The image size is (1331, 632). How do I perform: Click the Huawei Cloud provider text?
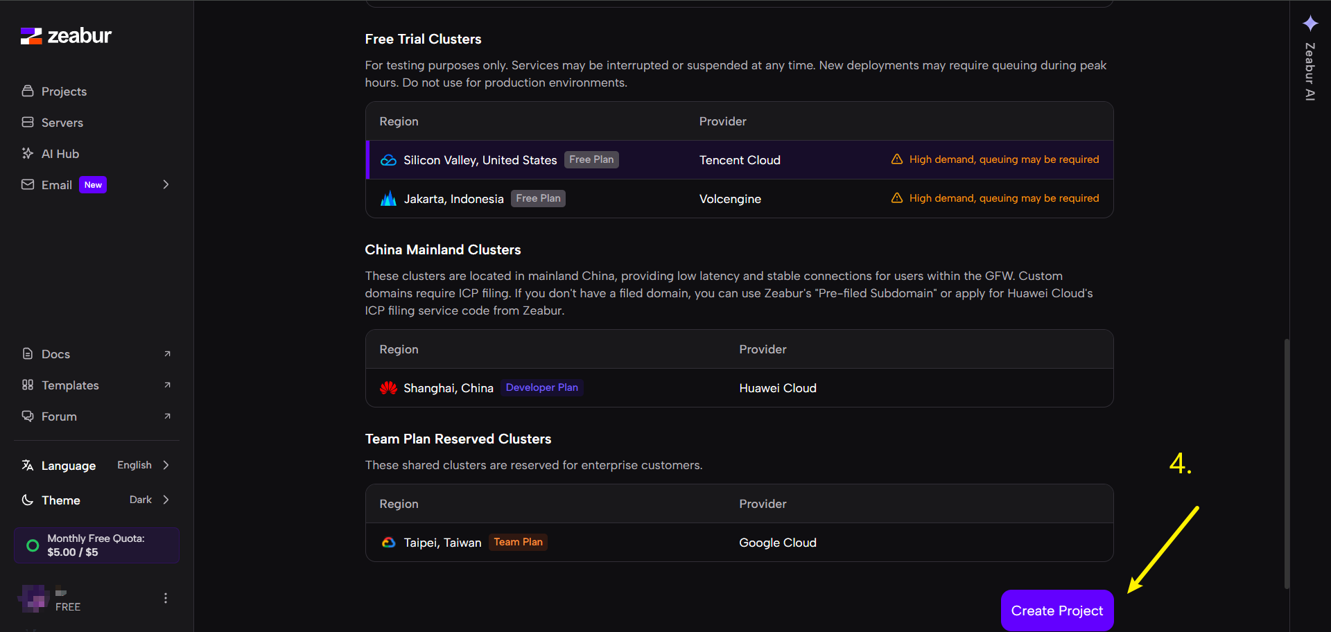pyautogui.click(x=778, y=388)
